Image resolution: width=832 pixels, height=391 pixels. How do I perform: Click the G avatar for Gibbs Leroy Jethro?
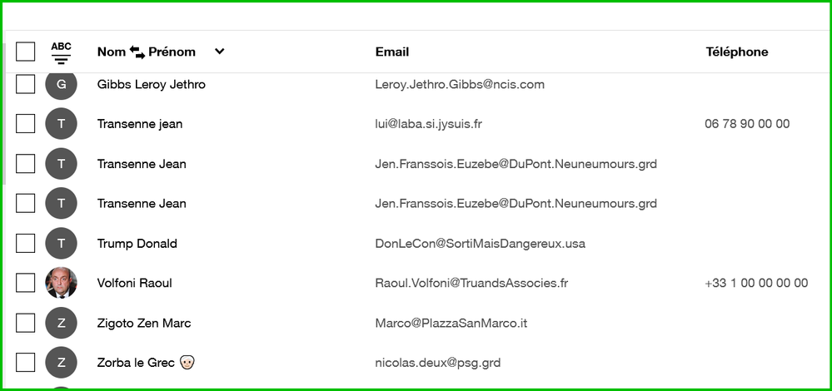click(61, 84)
